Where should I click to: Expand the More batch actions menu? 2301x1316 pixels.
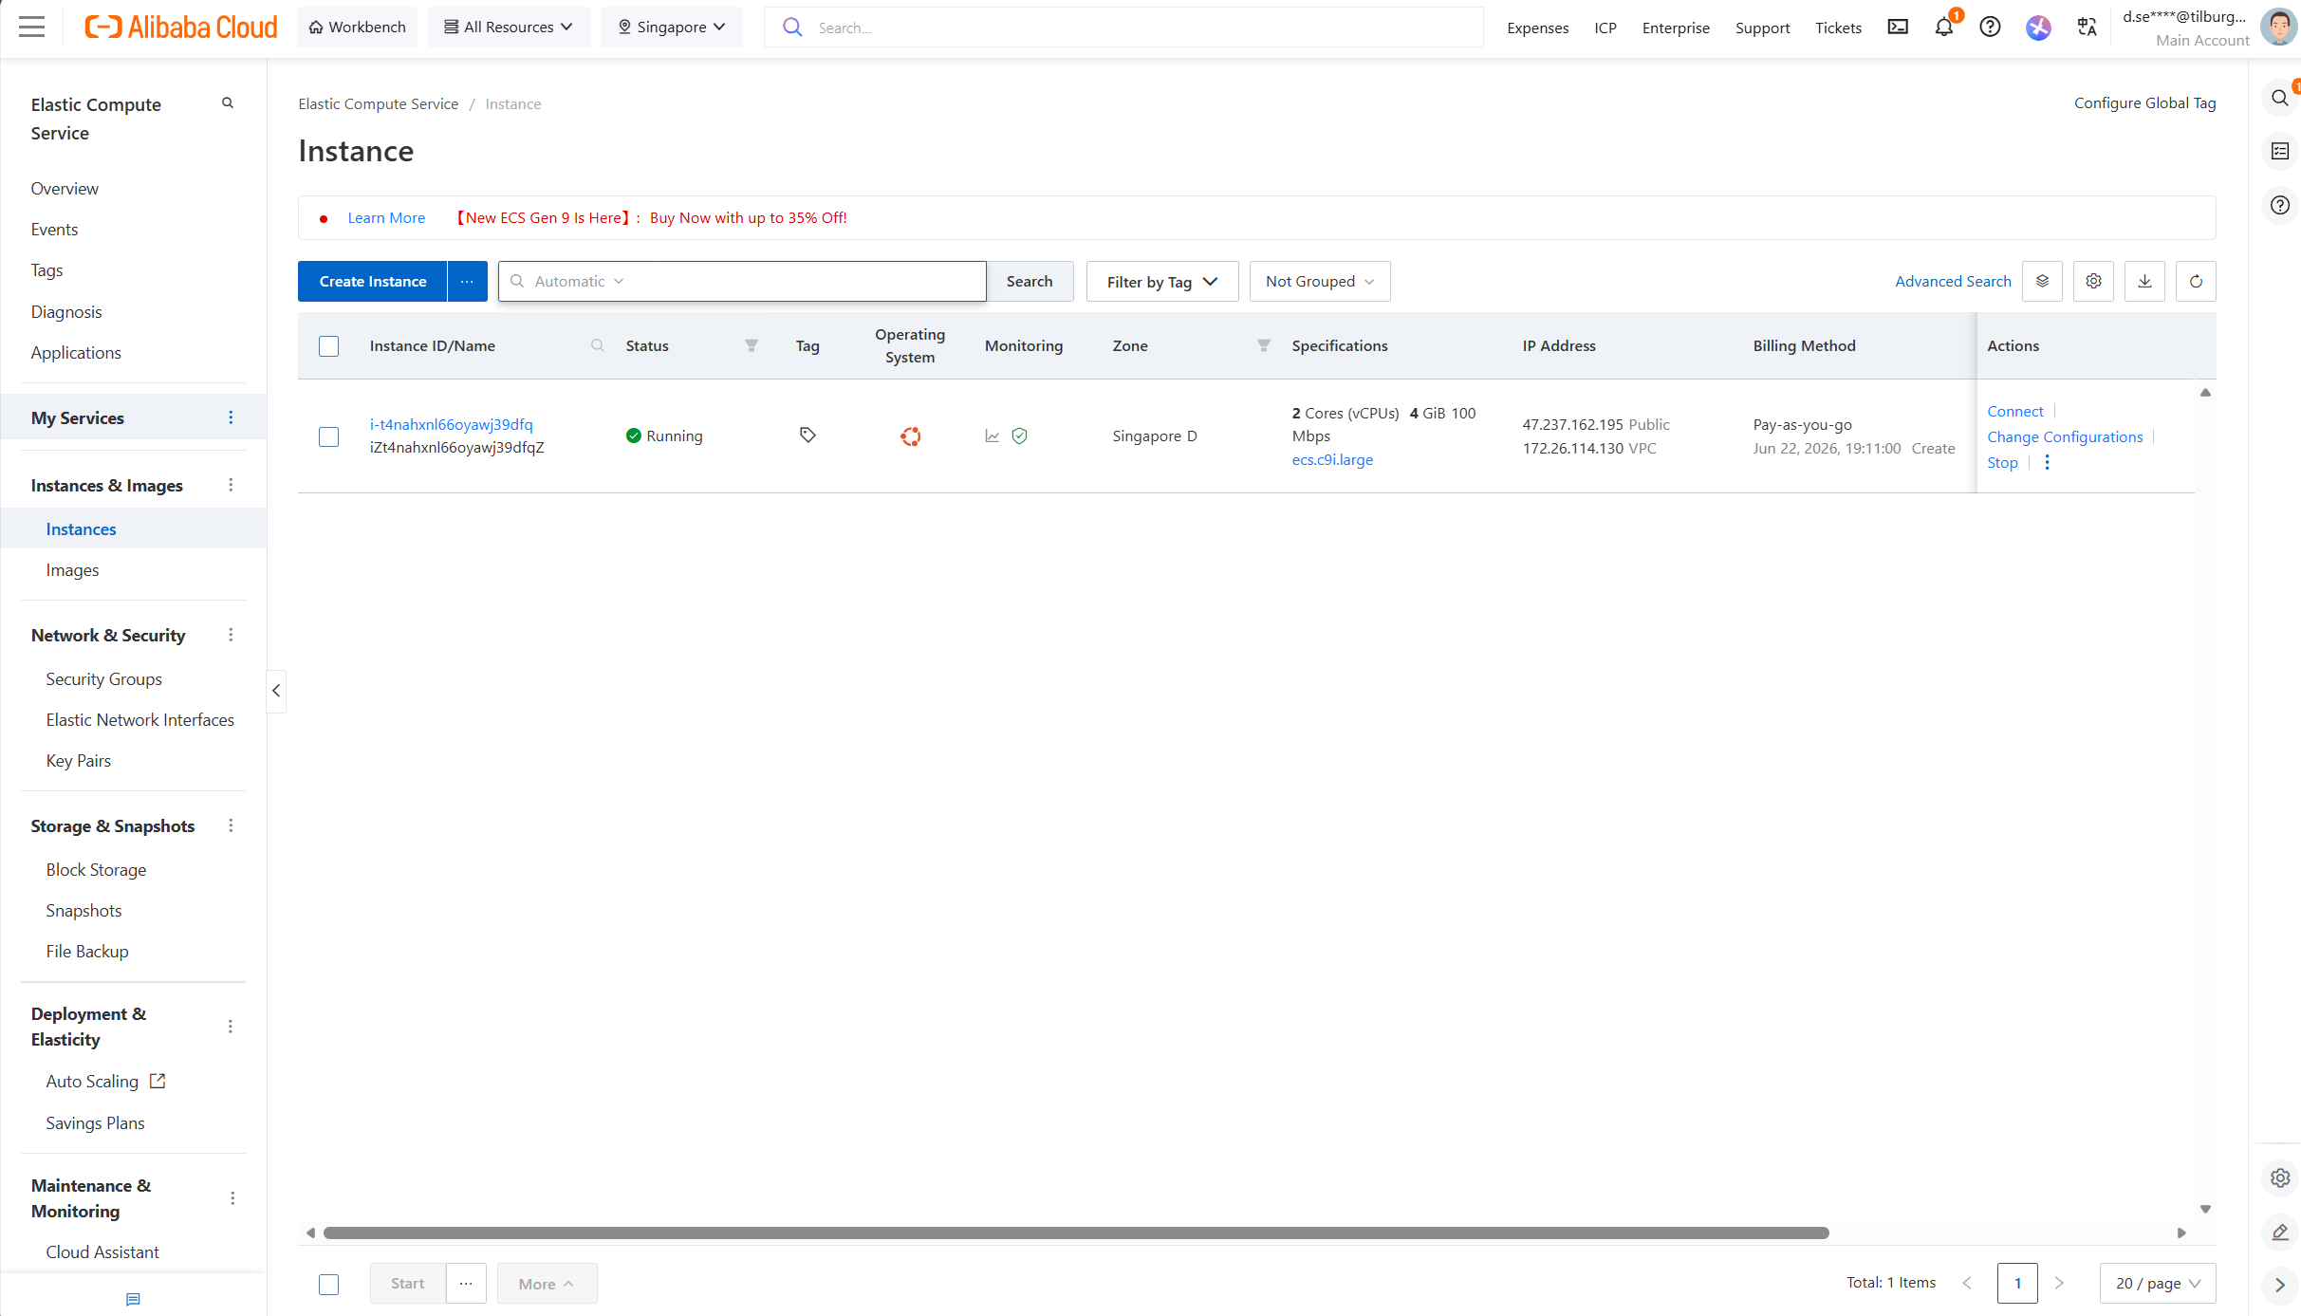click(547, 1283)
